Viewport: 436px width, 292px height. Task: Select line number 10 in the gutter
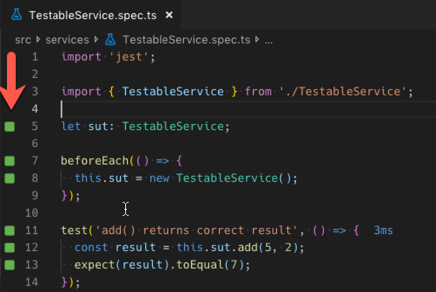click(x=32, y=213)
